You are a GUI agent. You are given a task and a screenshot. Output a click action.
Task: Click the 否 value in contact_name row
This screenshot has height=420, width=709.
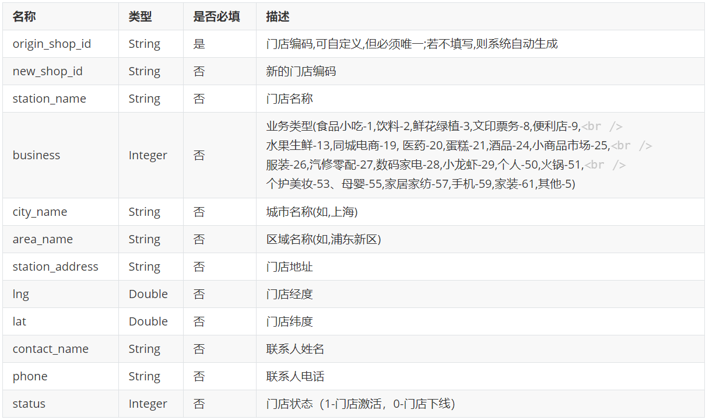[199, 349]
